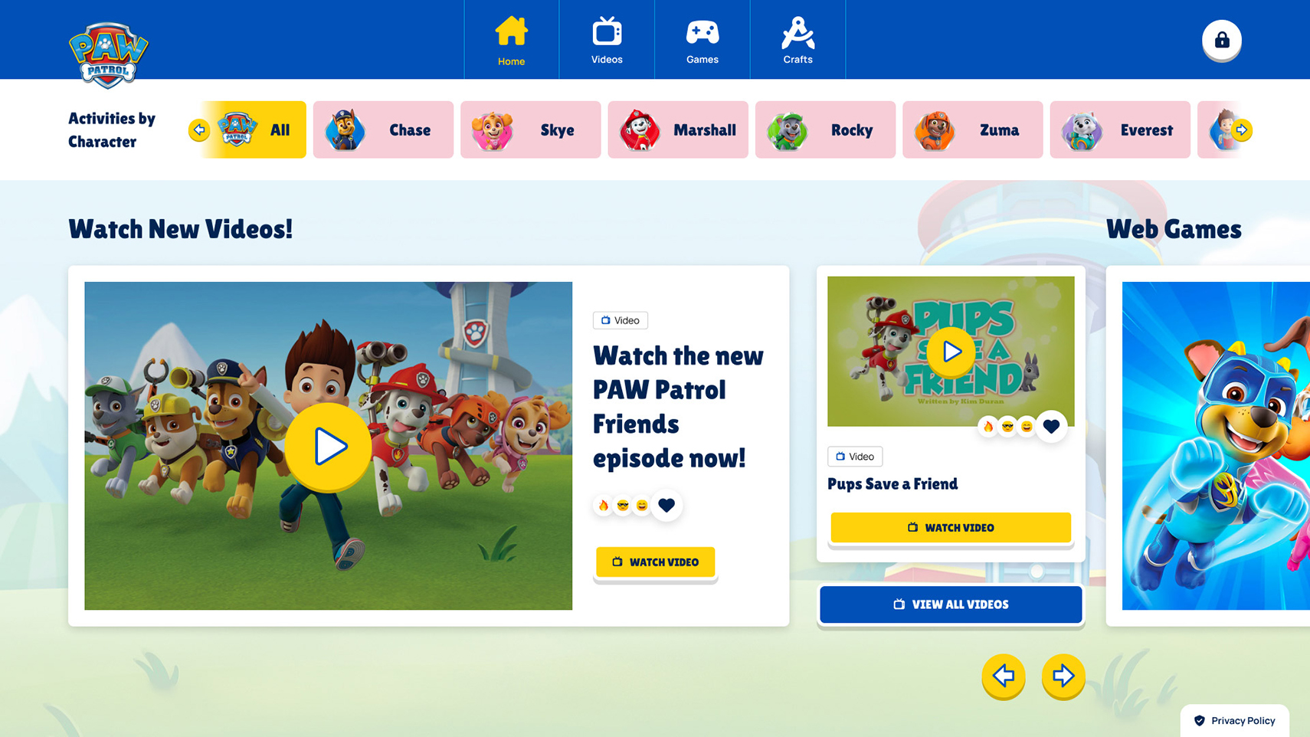1310x737 pixels.
Task: Click smiley emoji on Pups Save a Friend
Action: pyautogui.click(x=1027, y=427)
